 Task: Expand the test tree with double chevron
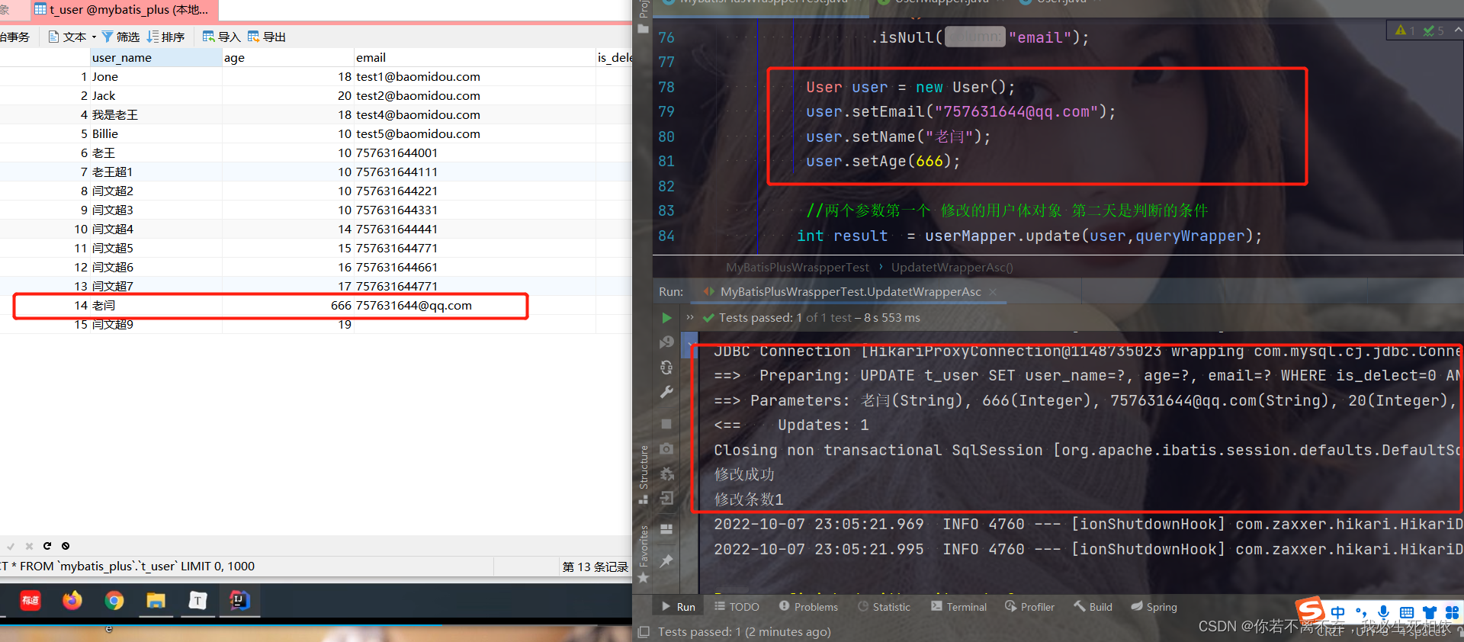pyautogui.click(x=690, y=318)
